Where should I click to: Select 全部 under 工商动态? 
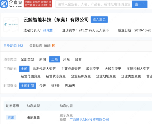point(24,69)
